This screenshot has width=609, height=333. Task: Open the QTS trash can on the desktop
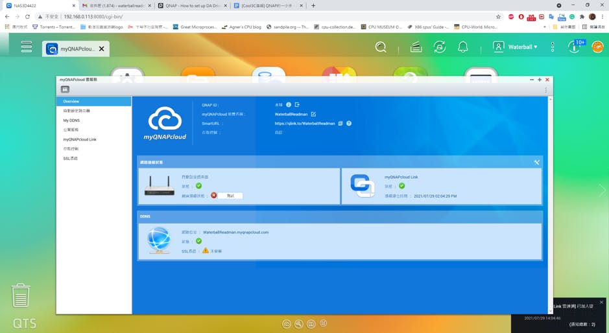click(x=21, y=295)
